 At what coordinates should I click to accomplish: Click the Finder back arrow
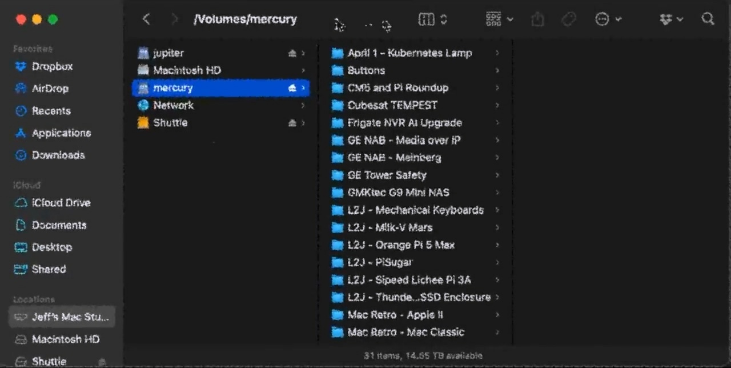[x=146, y=19]
